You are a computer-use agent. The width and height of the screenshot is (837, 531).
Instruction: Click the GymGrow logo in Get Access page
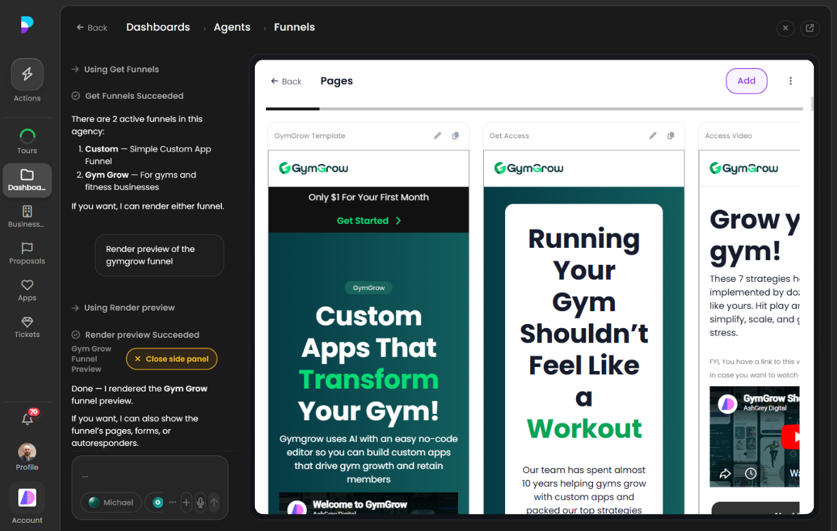point(529,168)
